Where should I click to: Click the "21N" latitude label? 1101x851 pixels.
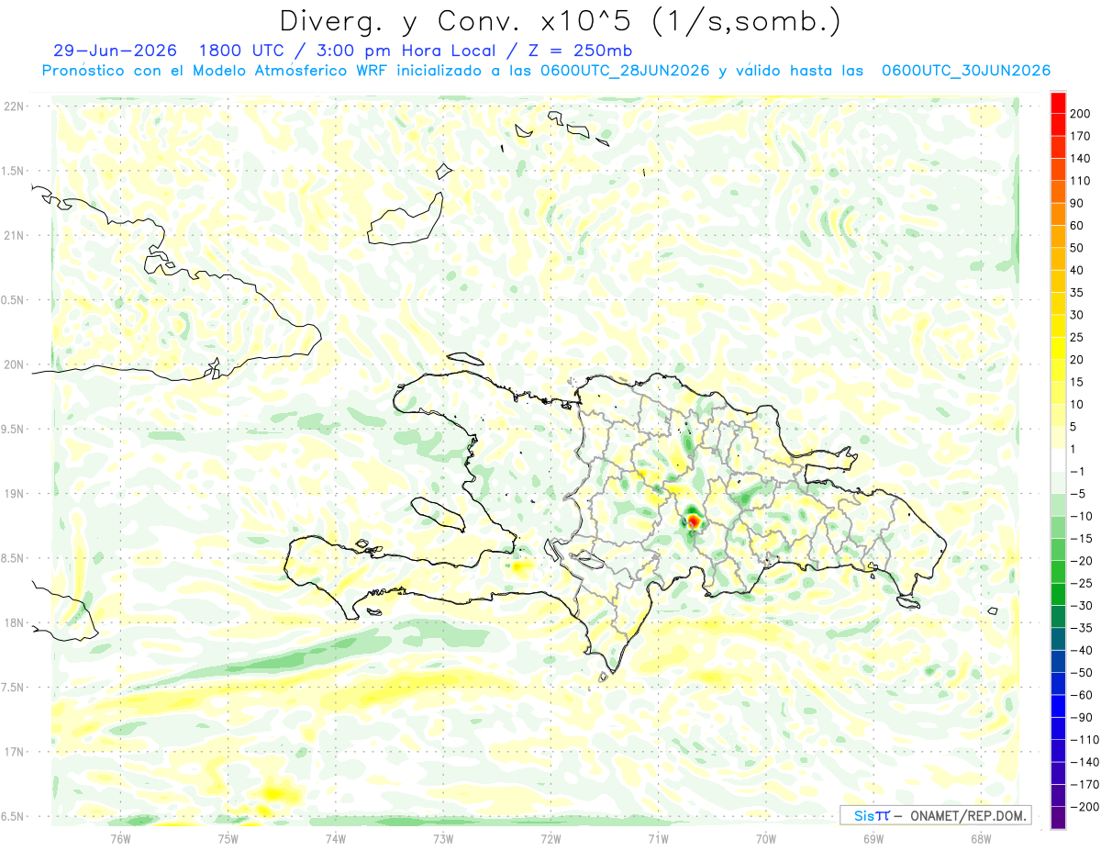[14, 236]
